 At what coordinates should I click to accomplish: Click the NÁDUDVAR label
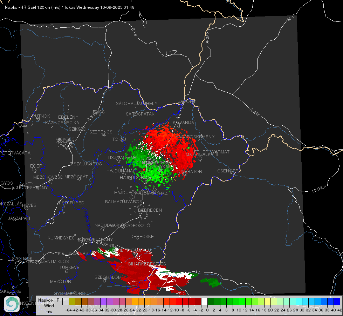(x=107, y=225)
